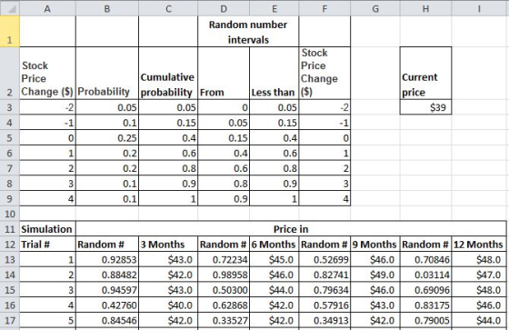The width and height of the screenshot is (509, 330).
Task: Click the 'Current price' label cell
Action: pyautogui.click(x=426, y=74)
